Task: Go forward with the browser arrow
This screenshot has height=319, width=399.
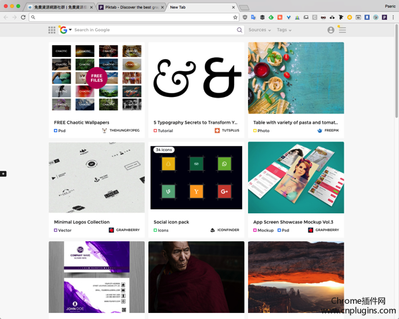Action: click(x=15, y=17)
